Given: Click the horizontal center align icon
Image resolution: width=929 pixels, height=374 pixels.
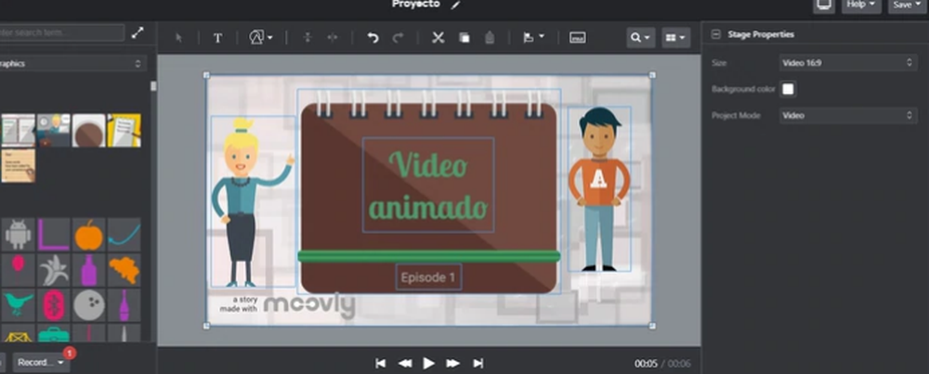Looking at the screenshot, I should point(333,38).
